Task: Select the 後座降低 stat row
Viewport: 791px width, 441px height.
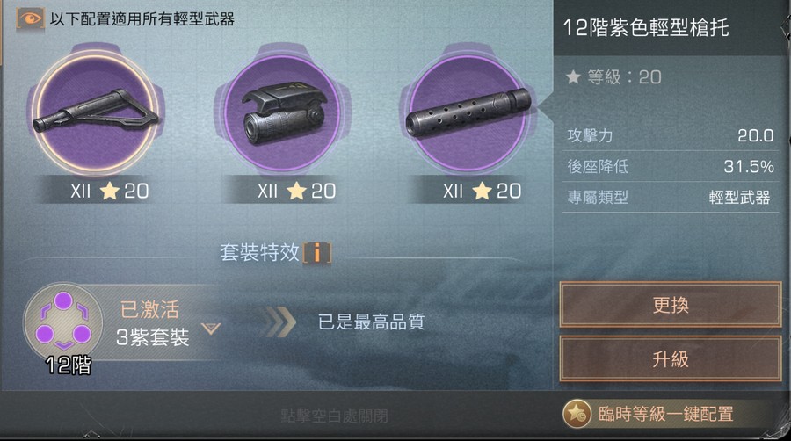Action: (x=671, y=166)
